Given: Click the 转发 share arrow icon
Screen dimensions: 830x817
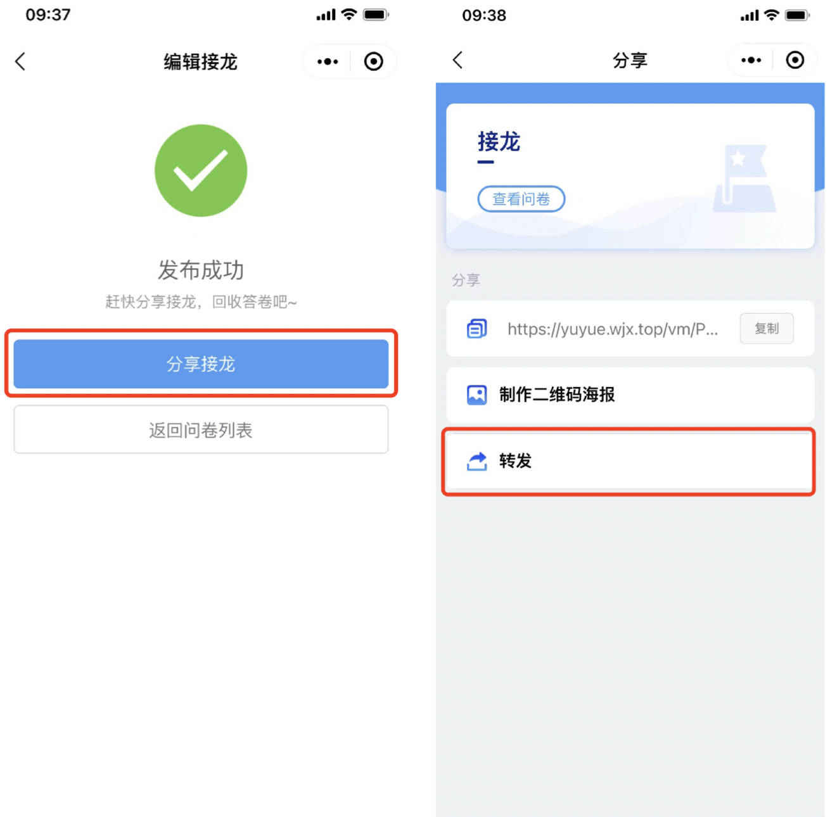Looking at the screenshot, I should (x=476, y=461).
